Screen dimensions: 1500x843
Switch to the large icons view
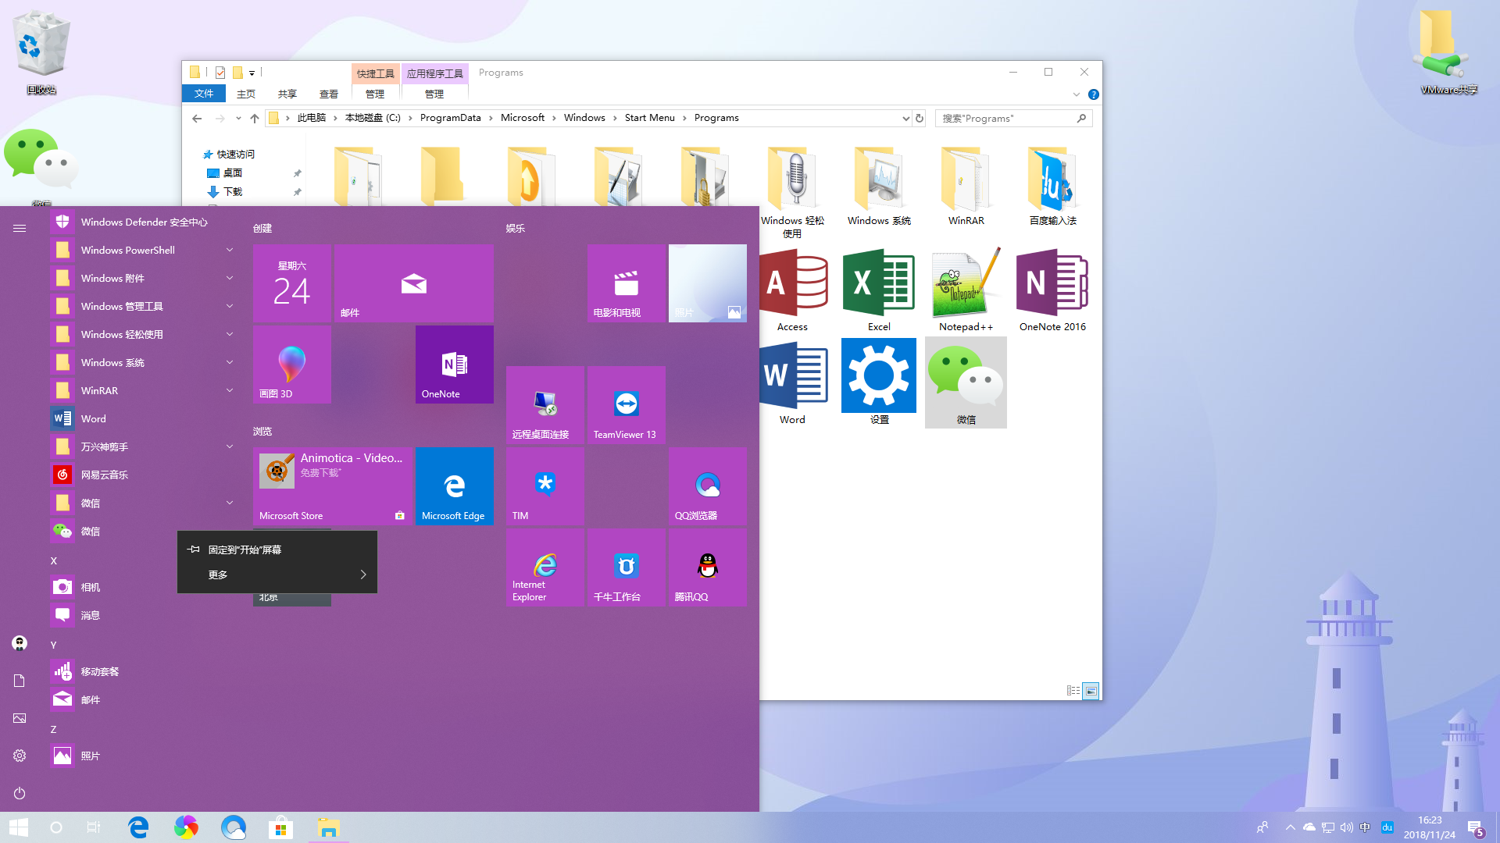tap(1091, 691)
